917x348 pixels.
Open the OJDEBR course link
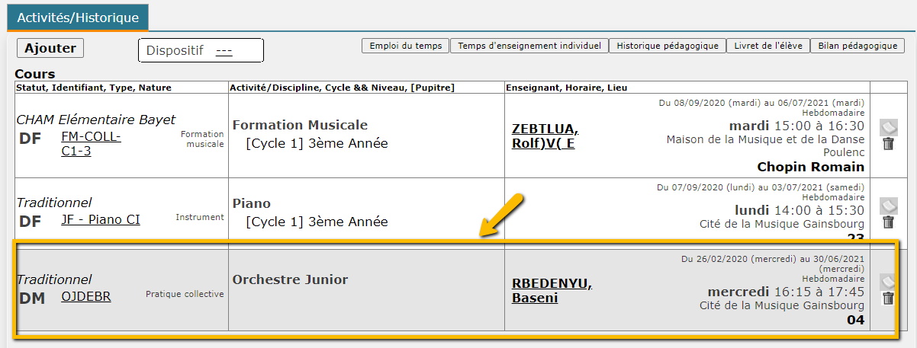(85, 296)
